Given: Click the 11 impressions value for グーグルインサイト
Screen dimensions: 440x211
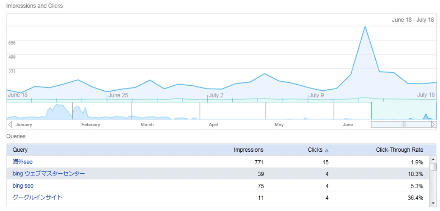Looking at the screenshot, I should click(261, 198).
